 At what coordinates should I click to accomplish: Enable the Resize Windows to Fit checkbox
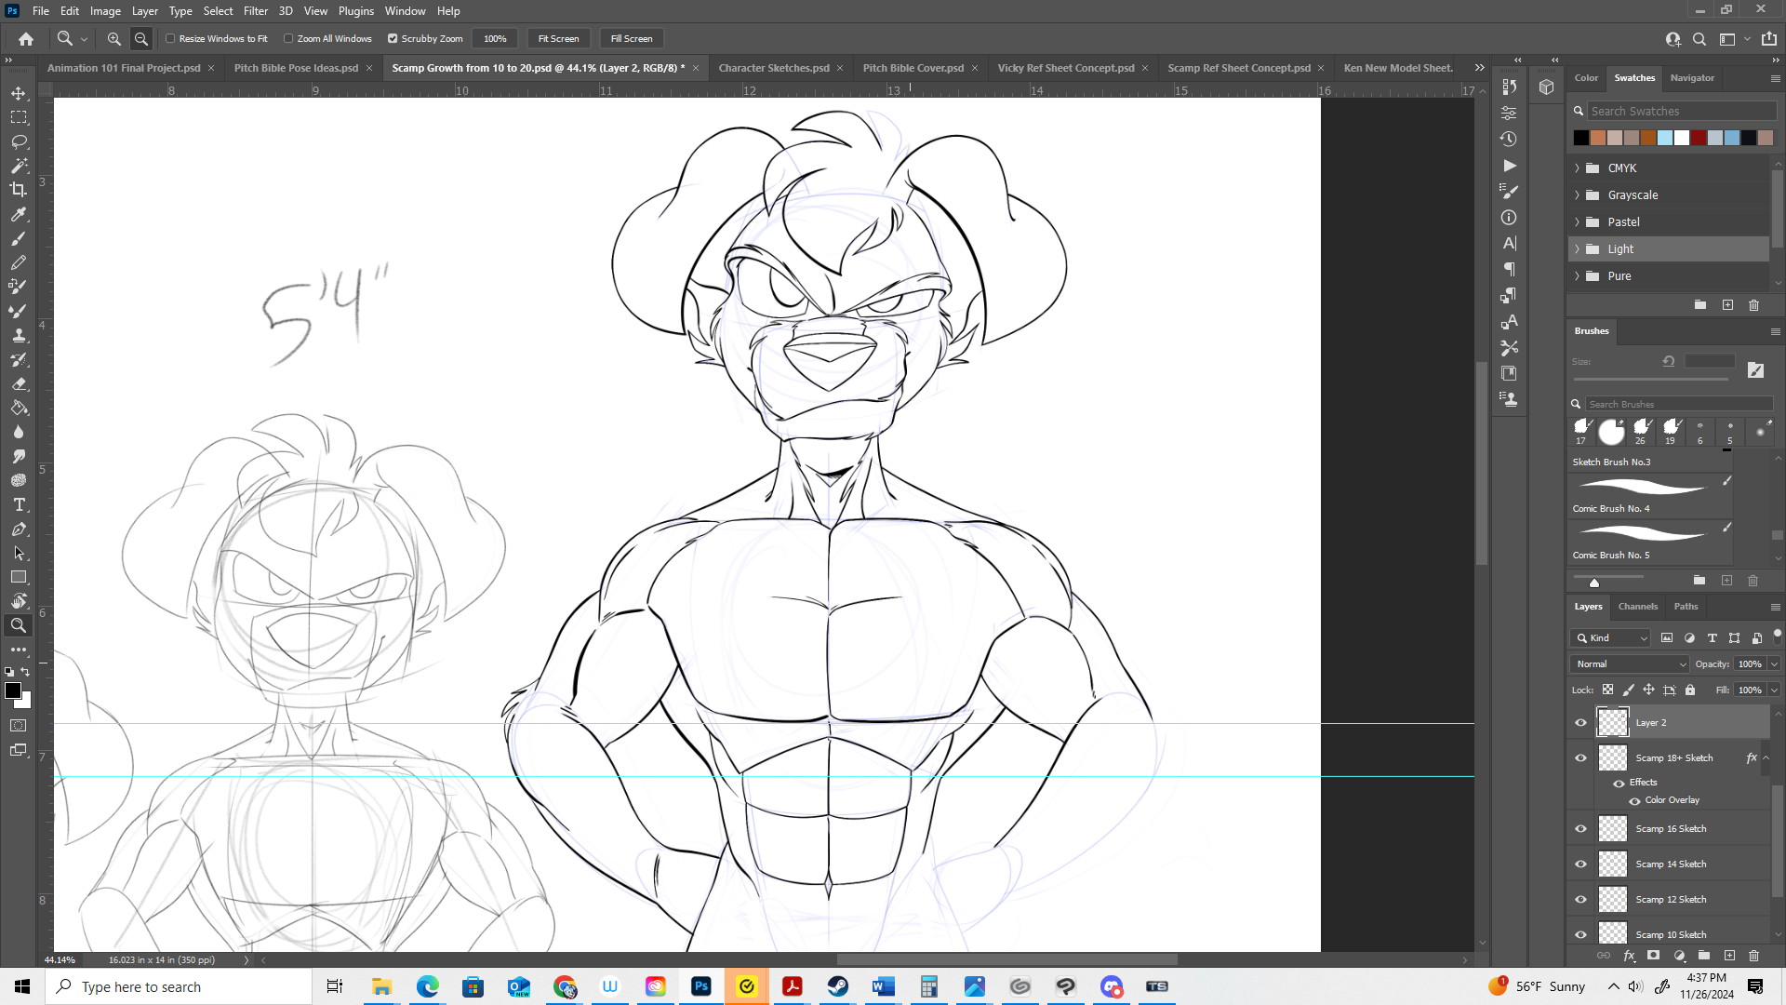pyautogui.click(x=171, y=39)
